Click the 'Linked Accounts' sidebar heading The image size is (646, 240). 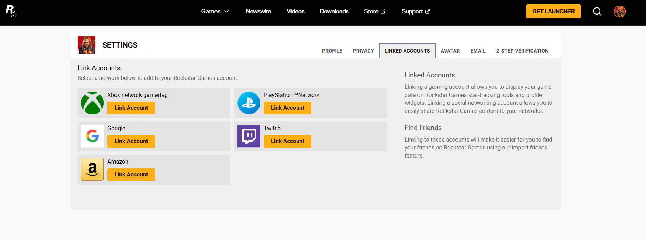tap(430, 75)
